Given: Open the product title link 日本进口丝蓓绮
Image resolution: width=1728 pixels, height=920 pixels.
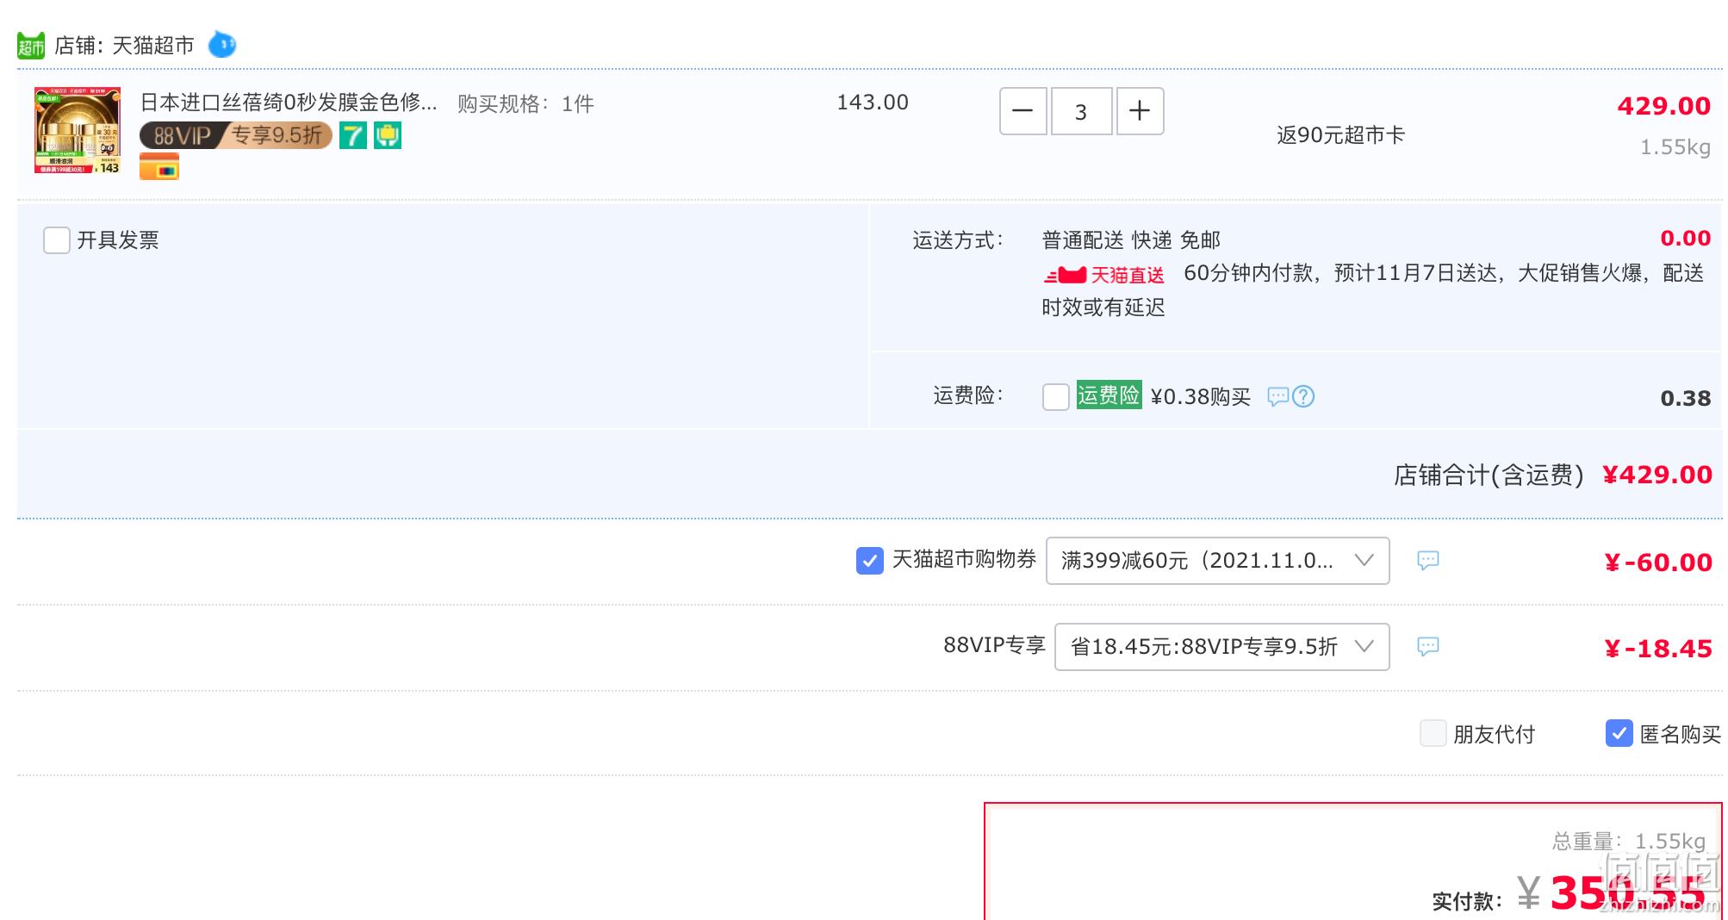Looking at the screenshot, I should click(289, 103).
